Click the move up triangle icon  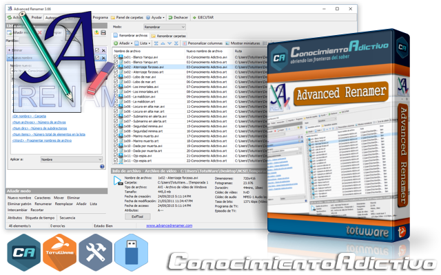click(x=163, y=43)
